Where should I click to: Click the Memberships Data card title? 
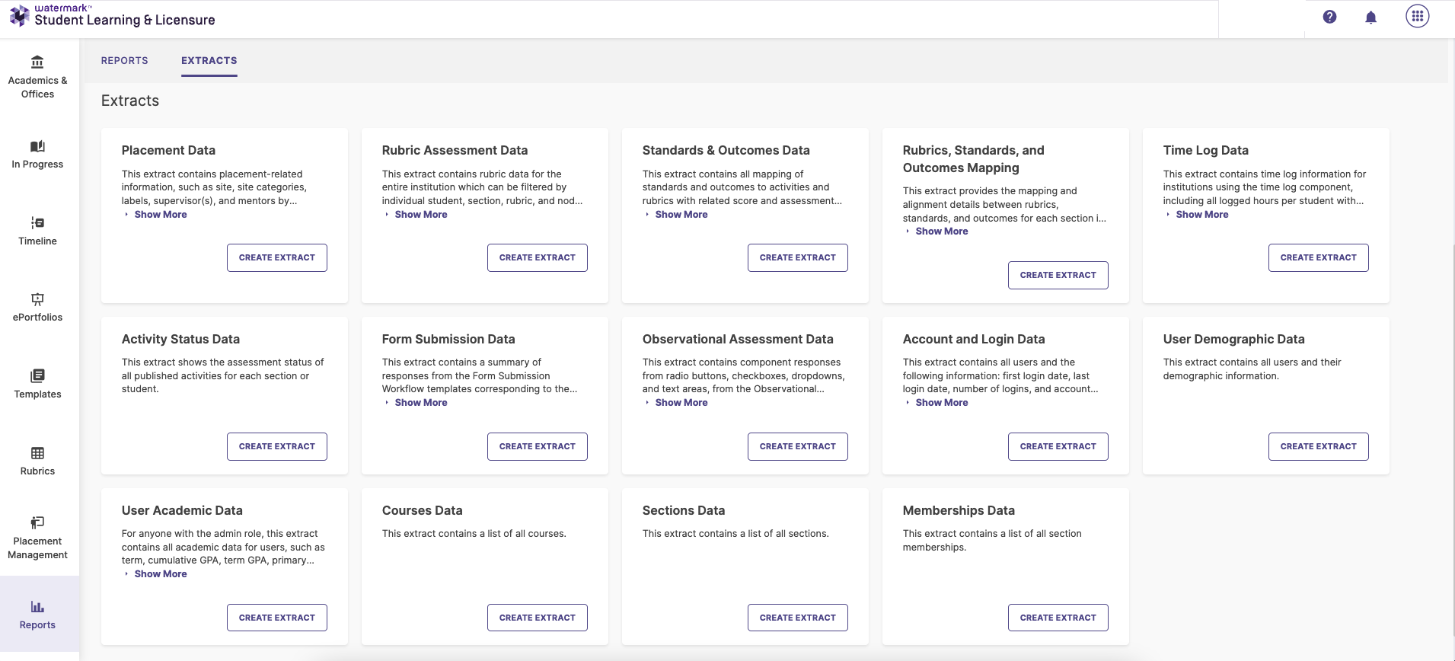click(x=959, y=511)
